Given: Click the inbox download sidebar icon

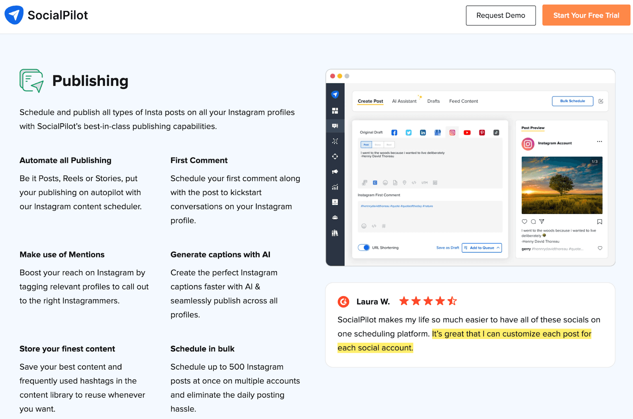Looking at the screenshot, I should [x=335, y=202].
